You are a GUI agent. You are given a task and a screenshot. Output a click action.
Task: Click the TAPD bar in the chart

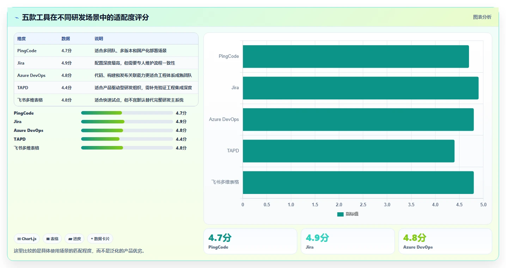coord(348,151)
